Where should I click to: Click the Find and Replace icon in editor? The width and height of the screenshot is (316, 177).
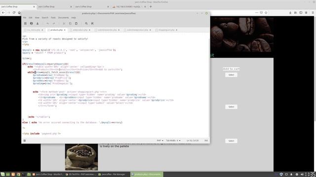point(92,24)
